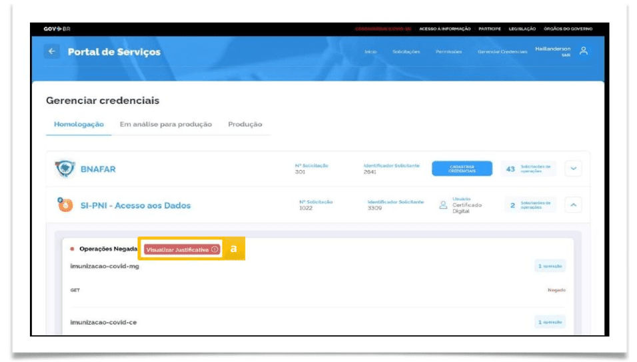Click 2 solicitações de operações badge
Viewport: 637px width, 362px height.
[530, 205]
